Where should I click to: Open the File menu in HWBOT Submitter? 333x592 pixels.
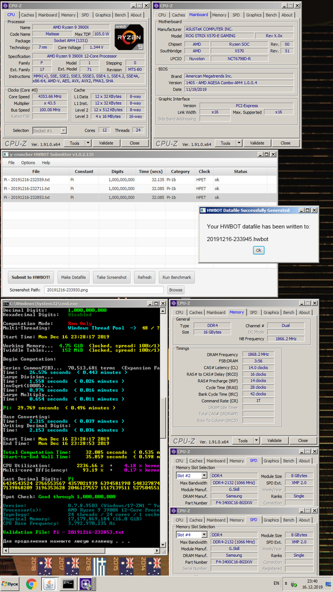(x=12, y=163)
